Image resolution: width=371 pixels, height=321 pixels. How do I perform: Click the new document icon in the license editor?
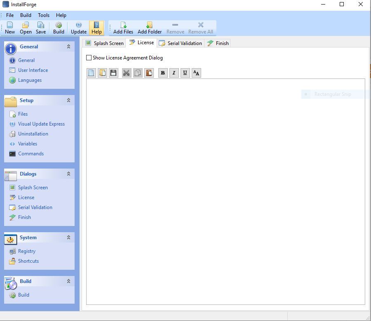(x=92, y=73)
